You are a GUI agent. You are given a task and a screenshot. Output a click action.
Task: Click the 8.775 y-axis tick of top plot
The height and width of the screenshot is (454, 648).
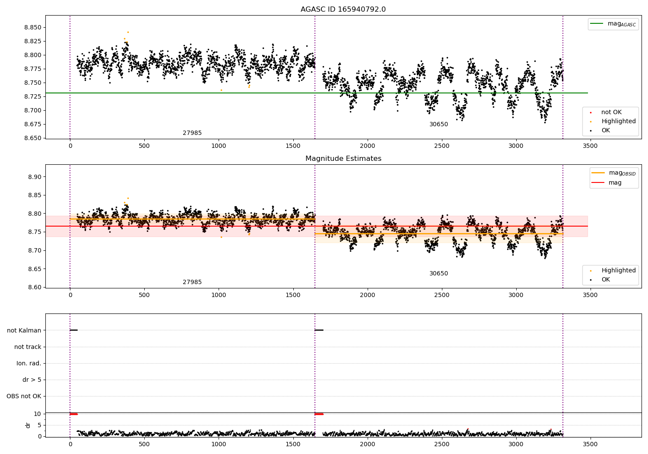33,69
